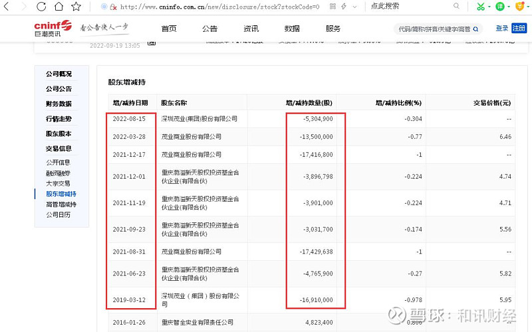Click the price 4.71 cell
This screenshot has width=532, height=332.
(x=505, y=203)
